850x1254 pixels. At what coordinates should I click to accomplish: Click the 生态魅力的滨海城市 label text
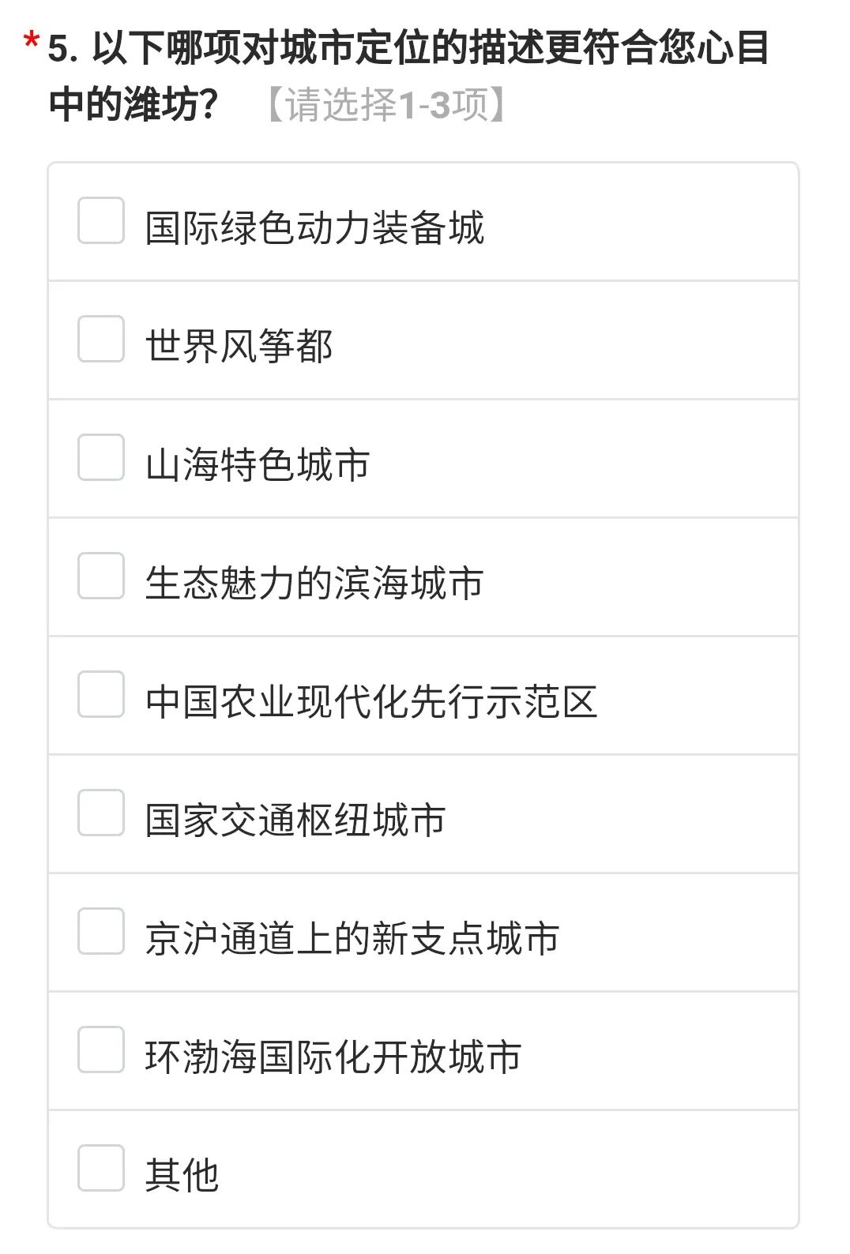pyautogui.click(x=314, y=584)
